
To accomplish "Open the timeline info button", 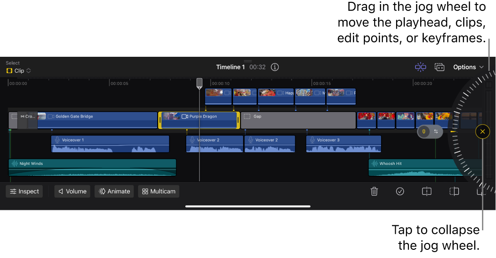I will point(275,67).
